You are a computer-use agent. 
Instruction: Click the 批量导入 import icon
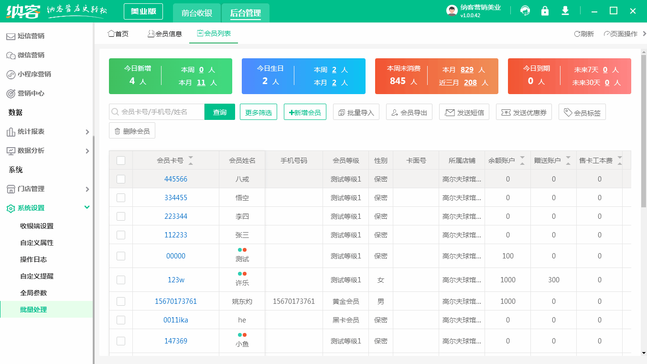tap(342, 111)
